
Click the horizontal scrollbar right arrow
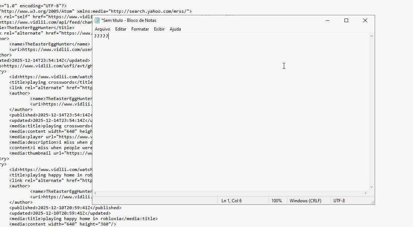coord(366,193)
